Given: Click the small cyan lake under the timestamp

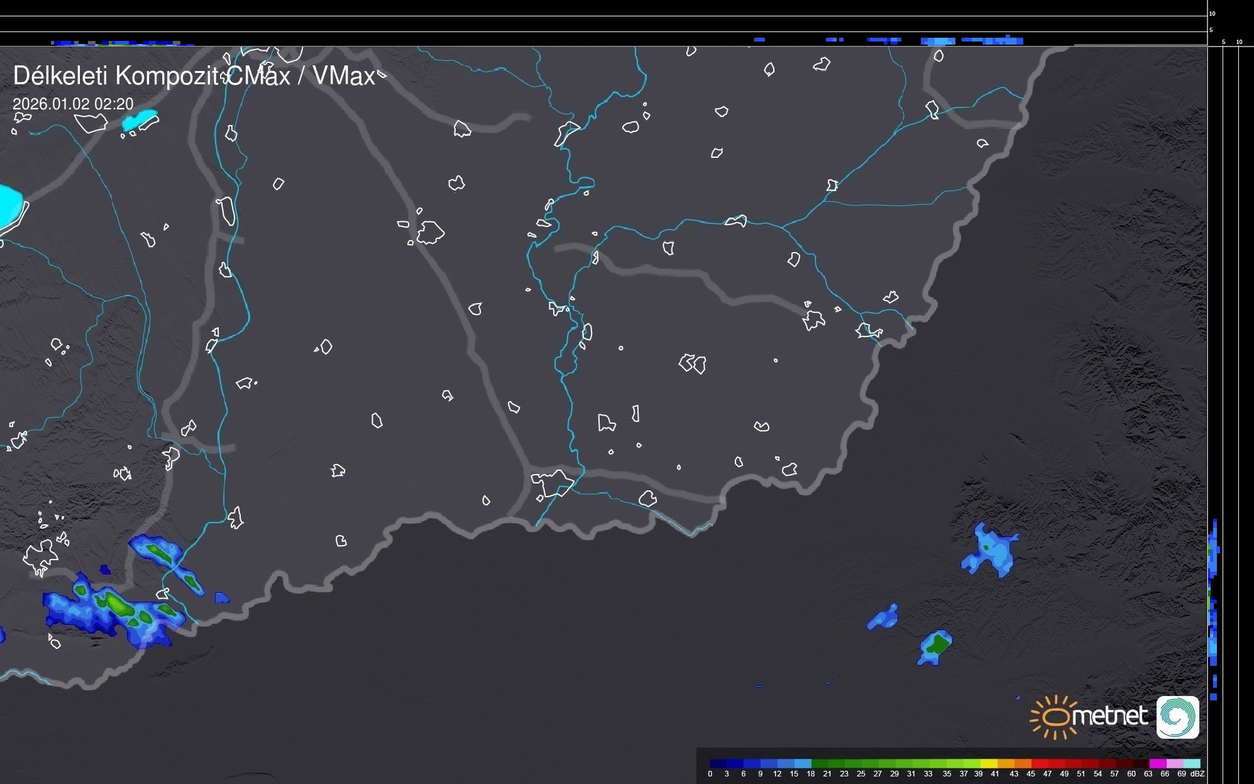Looking at the screenshot, I should tap(140, 119).
